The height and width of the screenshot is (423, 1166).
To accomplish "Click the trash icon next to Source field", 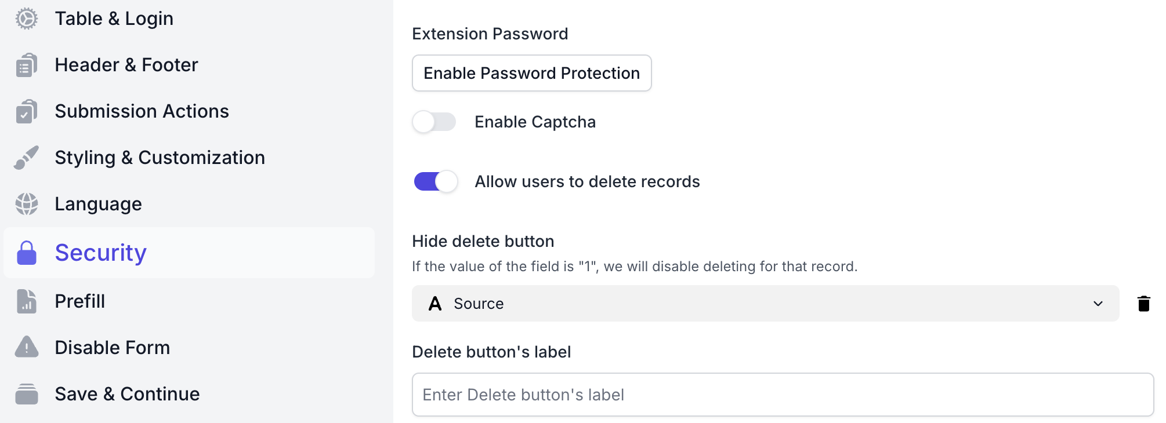I will click(x=1143, y=304).
